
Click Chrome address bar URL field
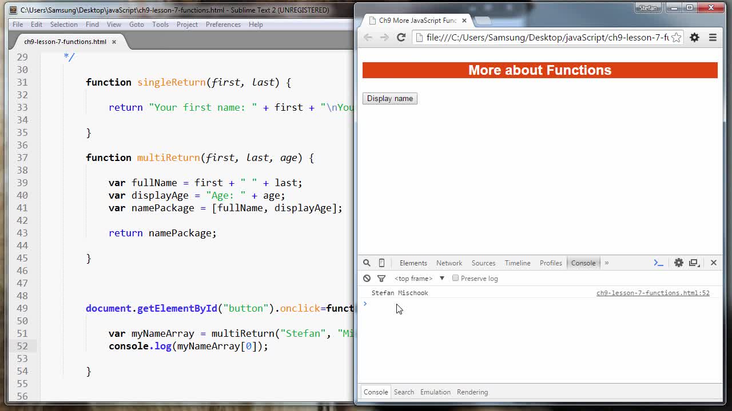pos(547,38)
